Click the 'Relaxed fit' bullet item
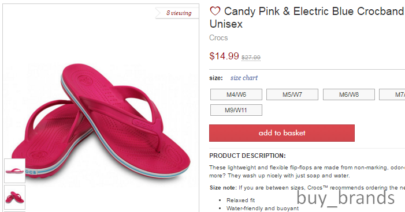405x212 pixels. (x=241, y=200)
